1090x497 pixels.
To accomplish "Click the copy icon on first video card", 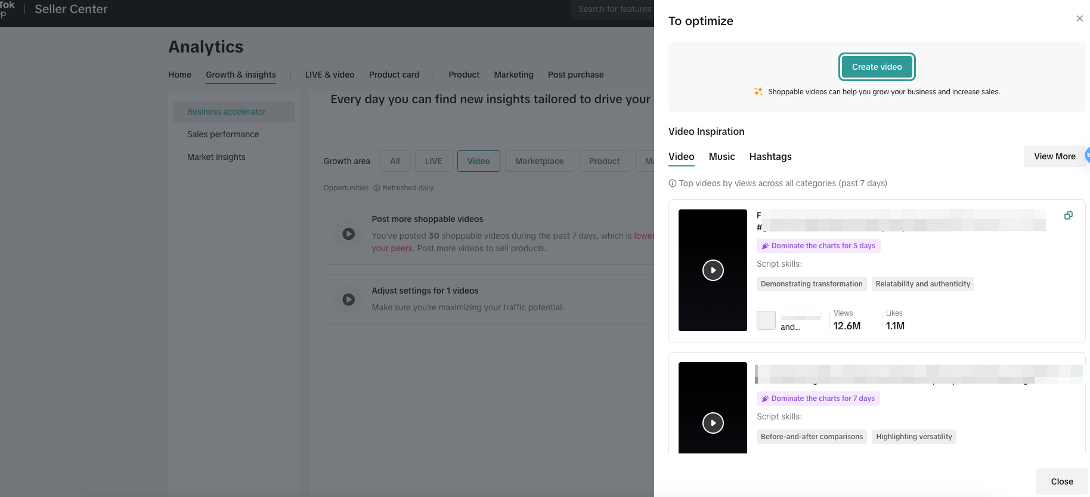I will click(1068, 215).
